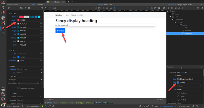
Task: Click the undo arrow in the editor toolbar
Action: point(46,8)
